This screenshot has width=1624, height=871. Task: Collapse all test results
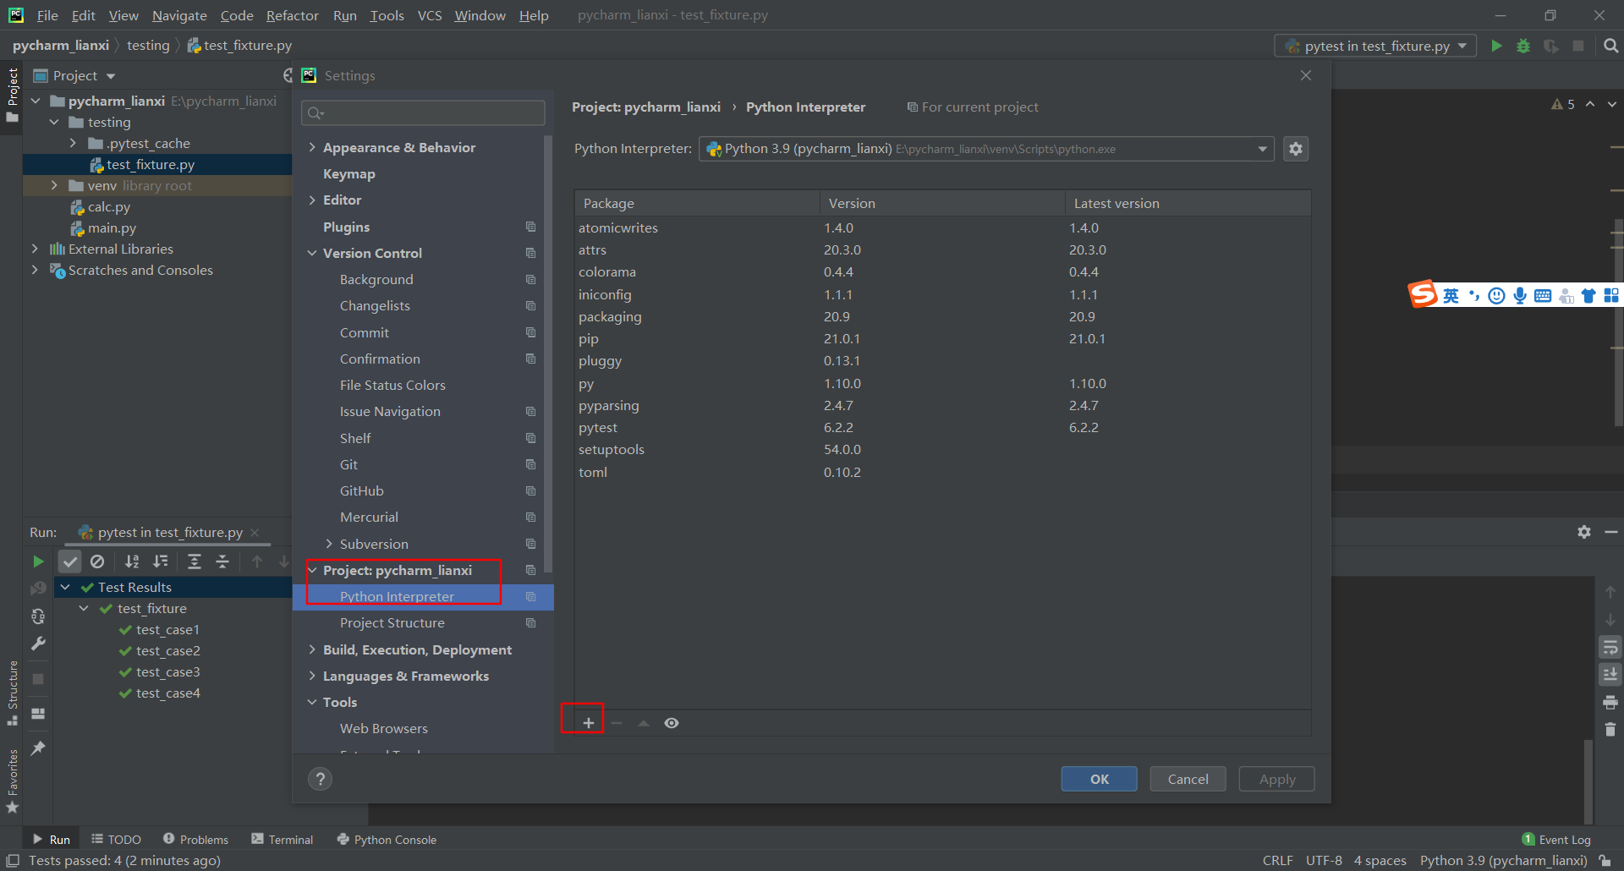pos(222,561)
